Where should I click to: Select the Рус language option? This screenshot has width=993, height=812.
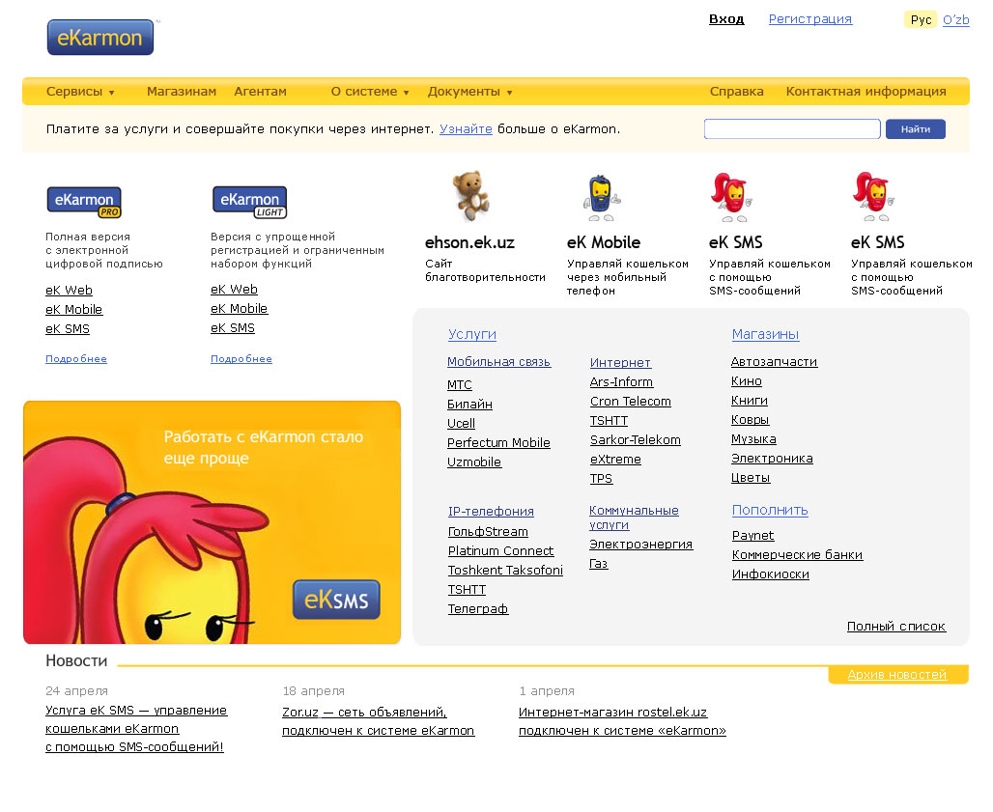click(x=921, y=19)
